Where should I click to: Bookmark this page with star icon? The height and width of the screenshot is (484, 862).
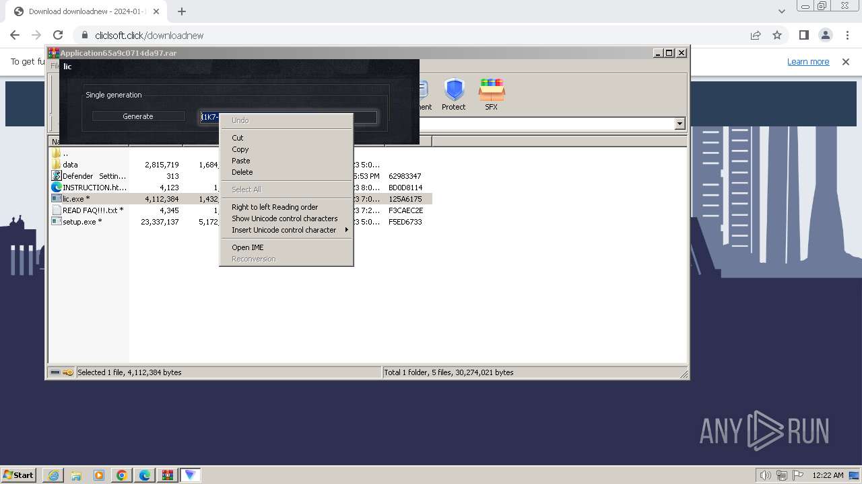point(777,35)
